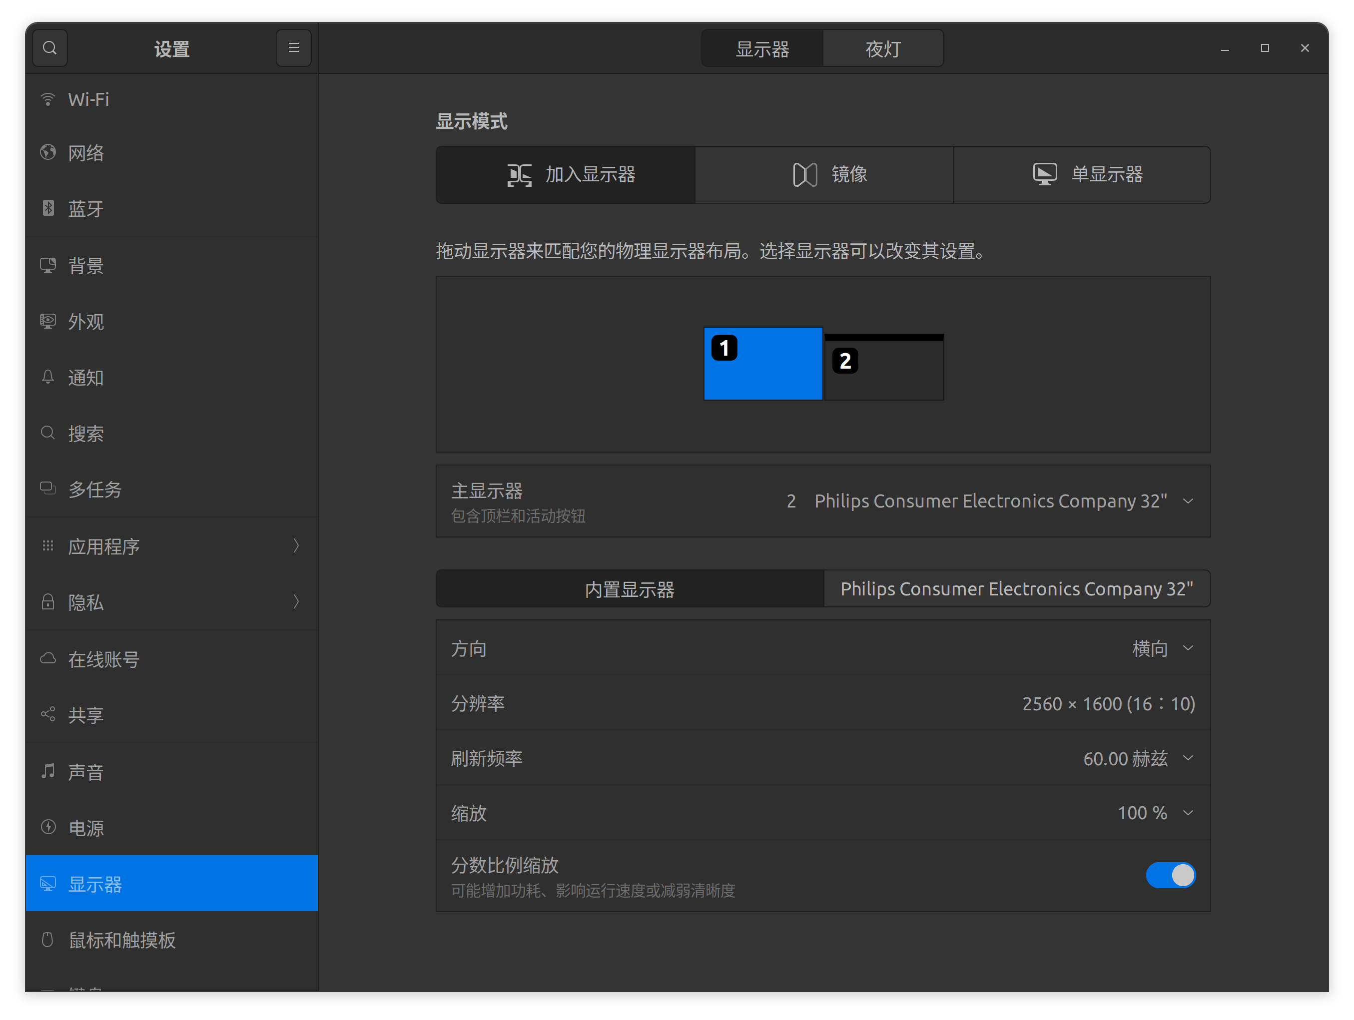Click the share icon beside 共享

tap(48, 714)
